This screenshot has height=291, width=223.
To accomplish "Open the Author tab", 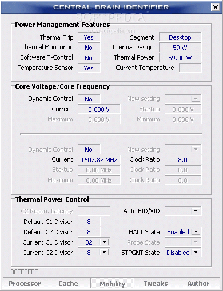I will tap(198, 284).
